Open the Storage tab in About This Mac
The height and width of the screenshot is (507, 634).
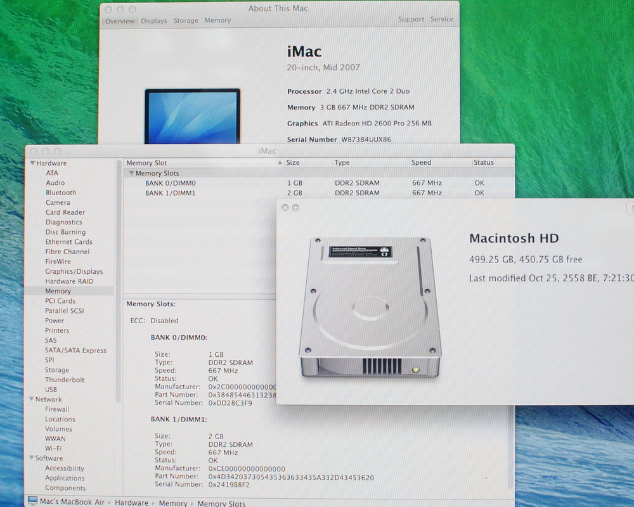[x=186, y=21]
